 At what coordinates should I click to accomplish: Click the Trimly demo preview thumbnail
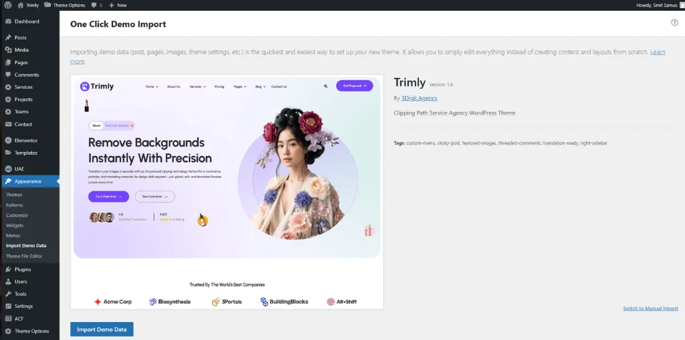click(x=227, y=192)
